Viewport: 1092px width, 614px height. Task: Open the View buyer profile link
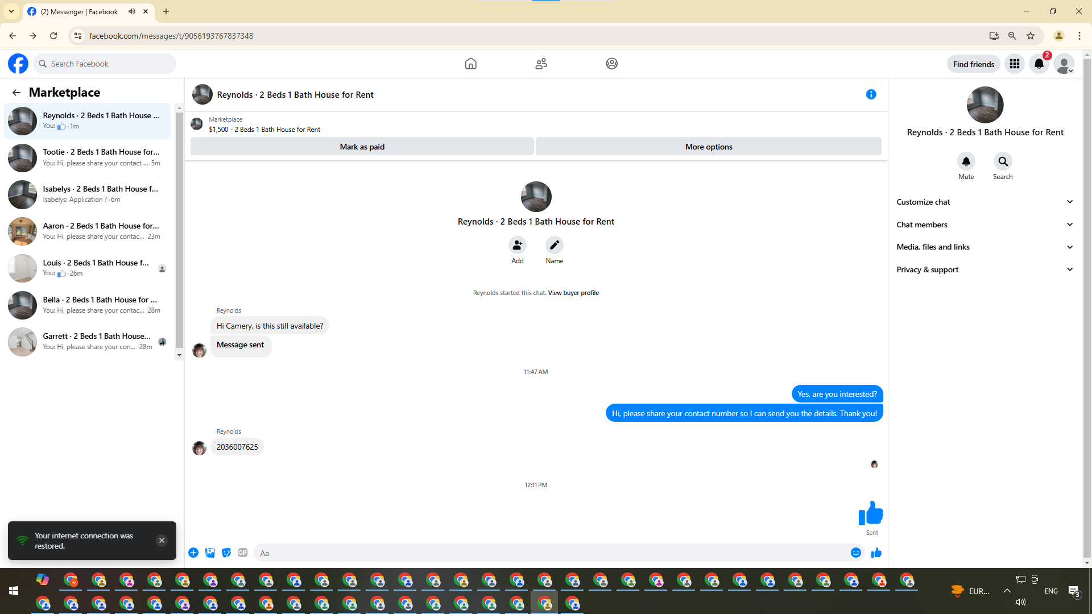point(573,293)
